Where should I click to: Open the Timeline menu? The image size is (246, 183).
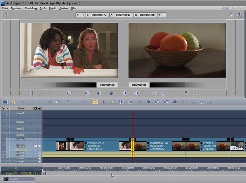coord(64,8)
